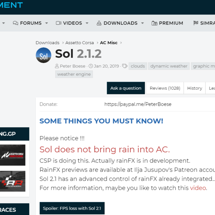Expand the Downloads dropdown arrow
Image resolution: width=215 pixels, height=215 pixels.
[x=142, y=23]
